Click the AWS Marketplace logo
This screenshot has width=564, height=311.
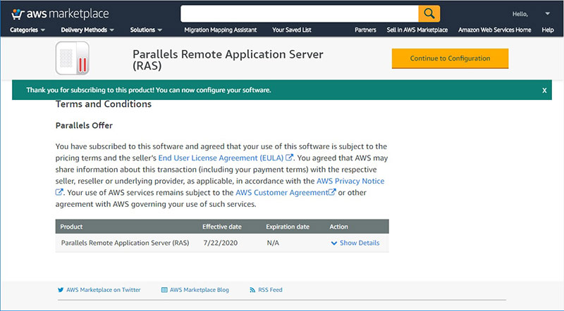[x=60, y=14]
